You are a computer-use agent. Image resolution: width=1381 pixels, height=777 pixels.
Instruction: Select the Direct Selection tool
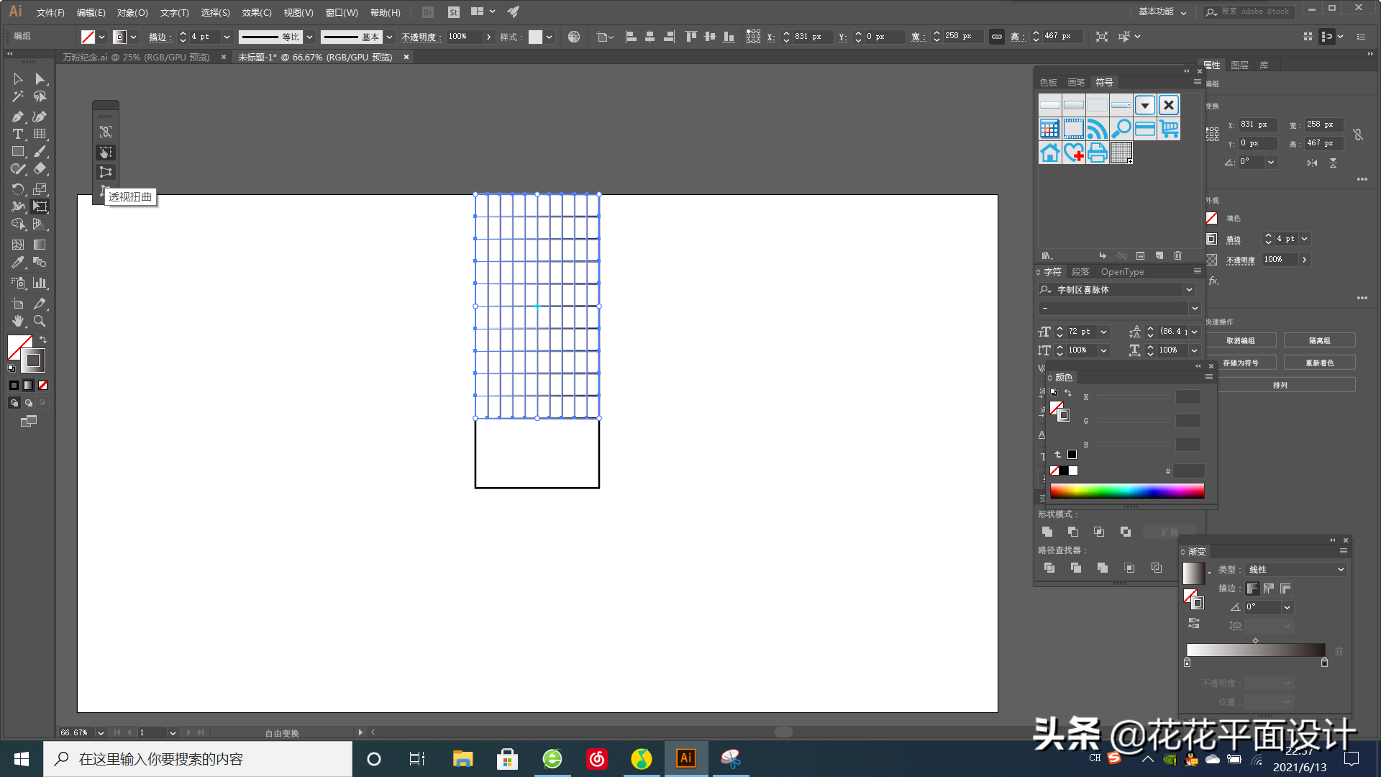click(40, 78)
